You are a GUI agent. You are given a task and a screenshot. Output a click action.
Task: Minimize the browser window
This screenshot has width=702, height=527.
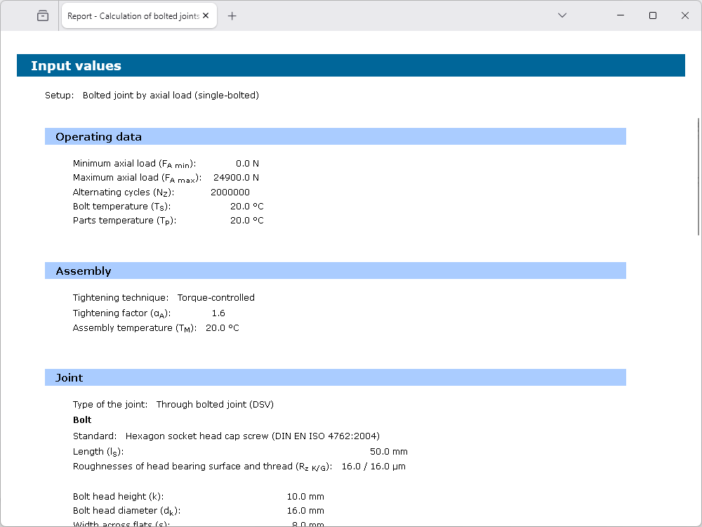coord(620,15)
